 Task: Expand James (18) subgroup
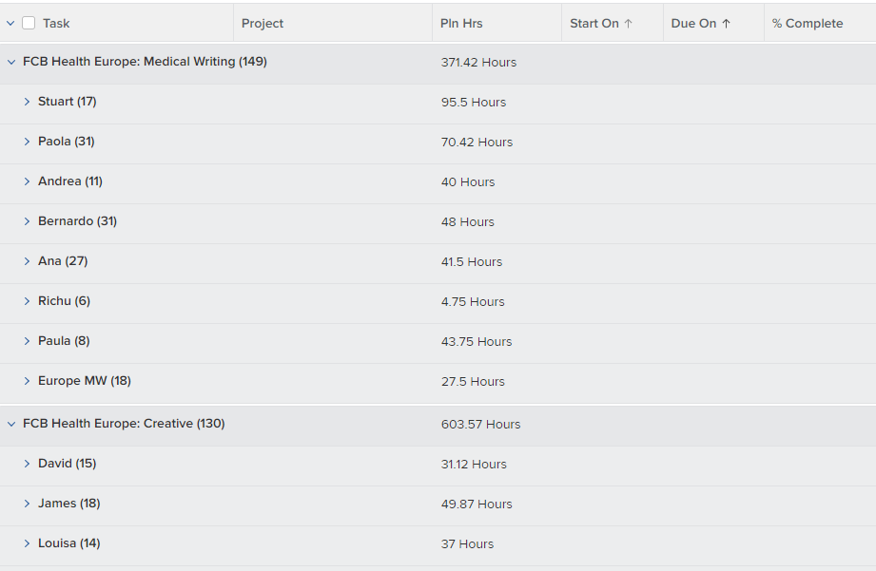click(27, 504)
